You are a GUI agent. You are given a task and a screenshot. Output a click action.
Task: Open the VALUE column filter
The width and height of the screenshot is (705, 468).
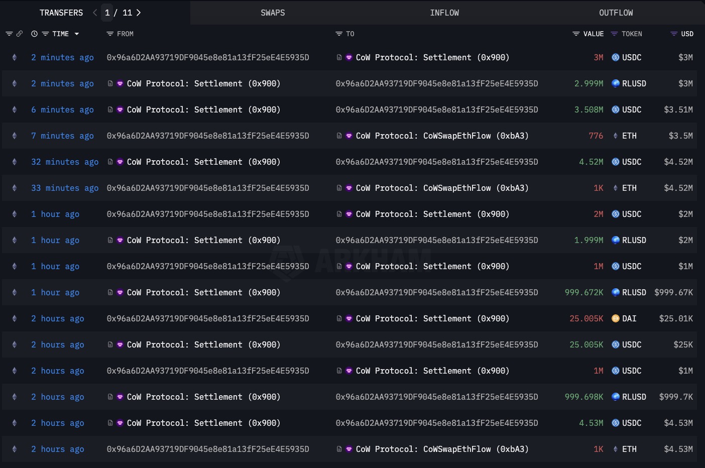click(575, 34)
